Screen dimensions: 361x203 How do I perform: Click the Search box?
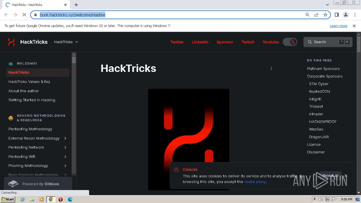(328, 42)
